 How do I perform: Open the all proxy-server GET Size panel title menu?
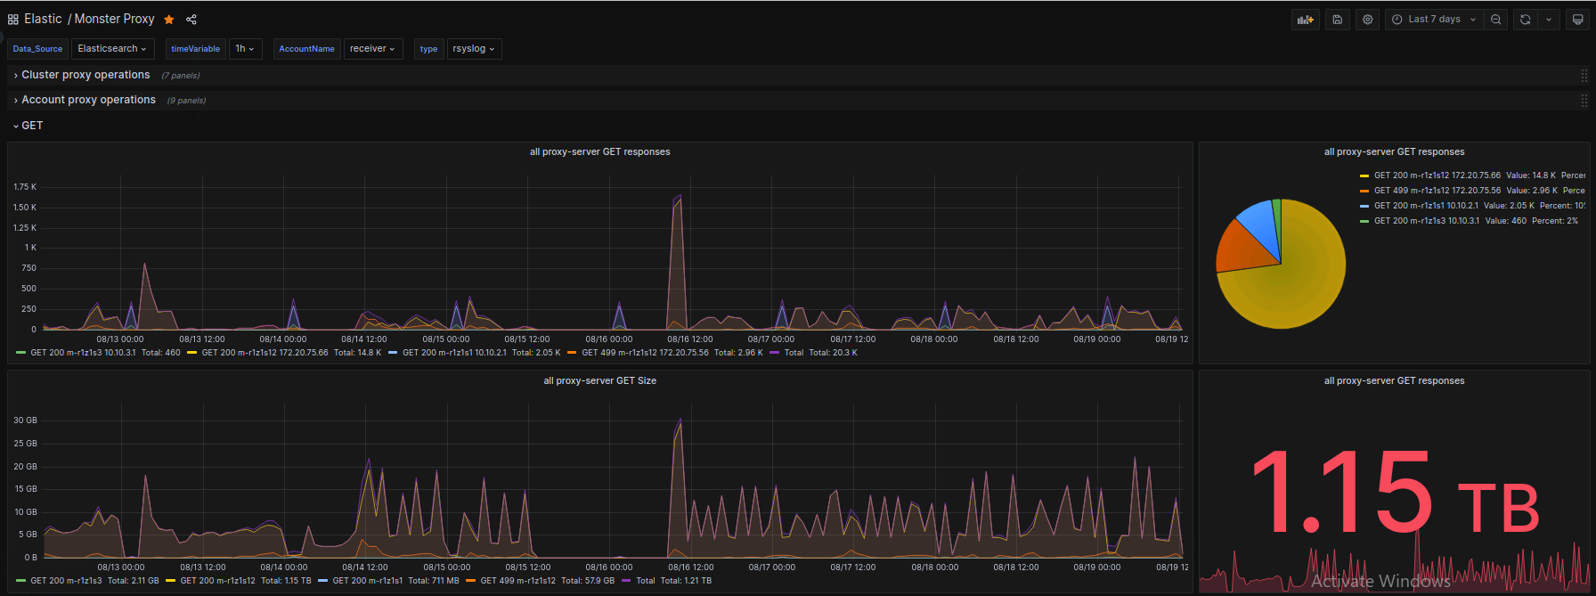600,380
